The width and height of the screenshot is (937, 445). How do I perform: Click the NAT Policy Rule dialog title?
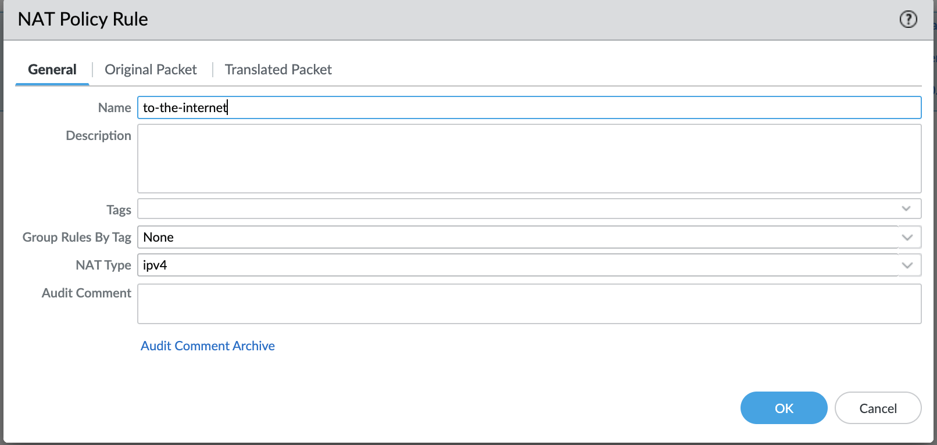(x=83, y=19)
